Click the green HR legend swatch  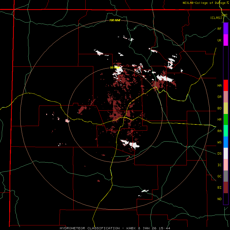click(226, 120)
